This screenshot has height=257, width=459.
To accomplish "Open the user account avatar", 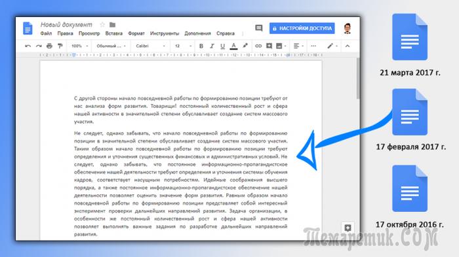I will point(348,28).
